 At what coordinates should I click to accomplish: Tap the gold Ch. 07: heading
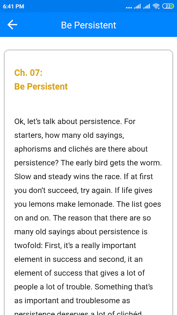[x=29, y=72]
